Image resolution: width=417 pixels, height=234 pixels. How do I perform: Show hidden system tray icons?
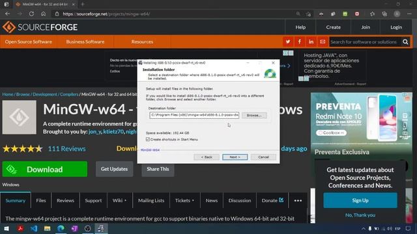364,228
